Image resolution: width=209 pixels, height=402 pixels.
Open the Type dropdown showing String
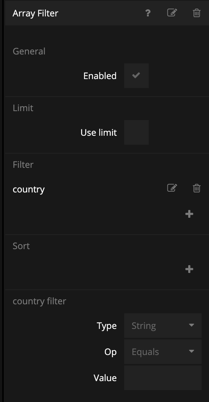click(163, 326)
